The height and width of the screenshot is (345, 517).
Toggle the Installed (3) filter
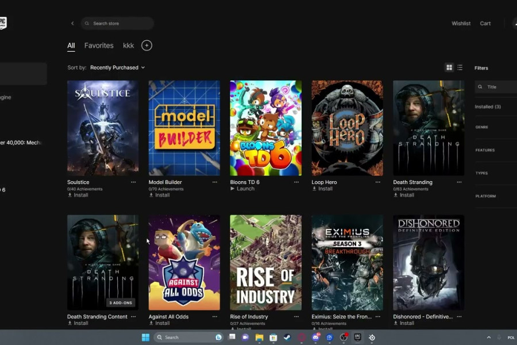[x=488, y=106]
